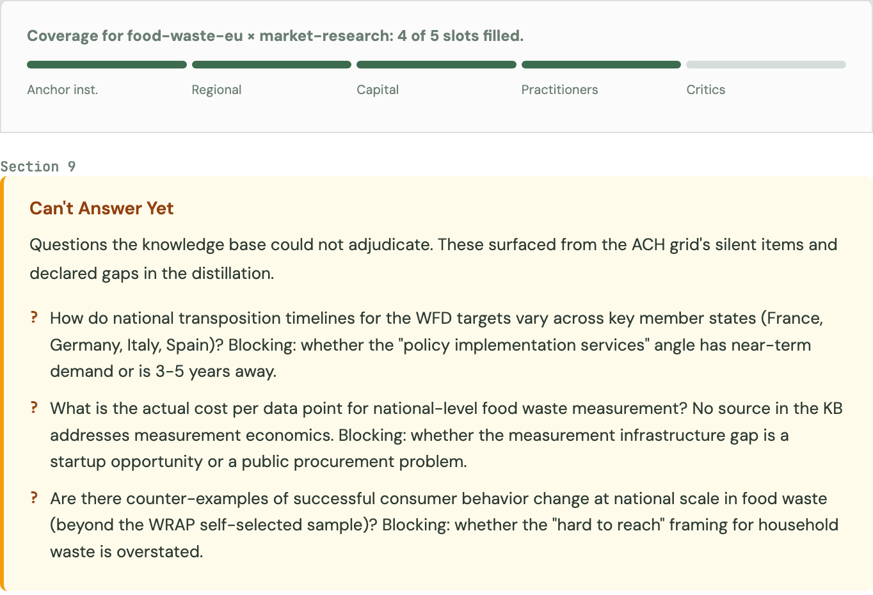The height and width of the screenshot is (595, 873).
Task: Select the "Capital" slot label
Action: (x=378, y=90)
